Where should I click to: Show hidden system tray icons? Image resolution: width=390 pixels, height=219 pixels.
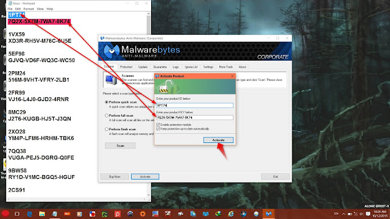pos(344,214)
